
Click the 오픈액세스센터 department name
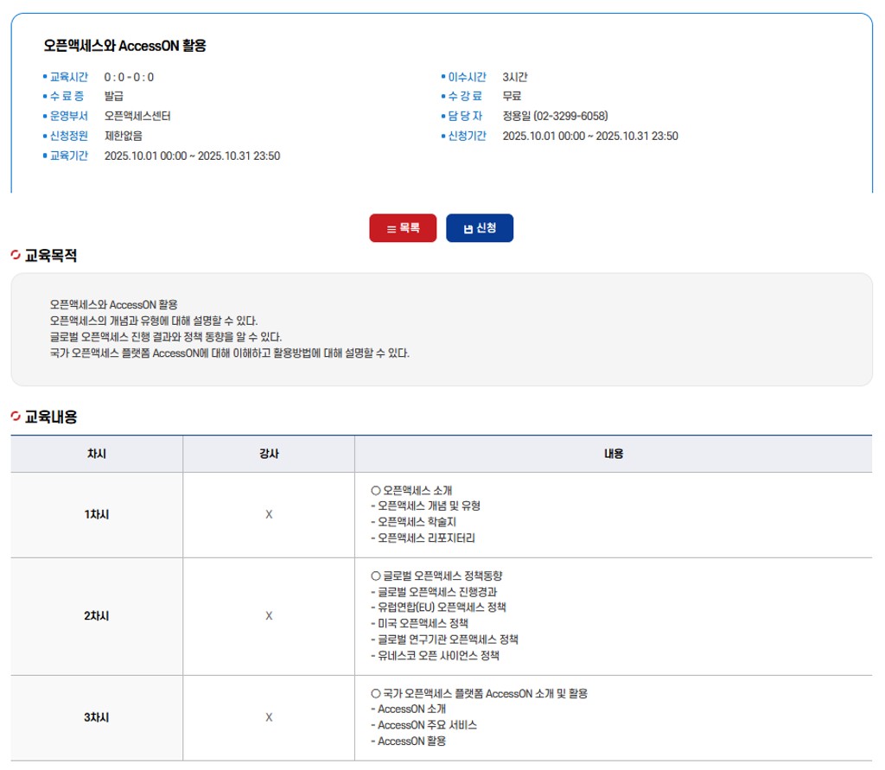pyautogui.click(x=137, y=116)
